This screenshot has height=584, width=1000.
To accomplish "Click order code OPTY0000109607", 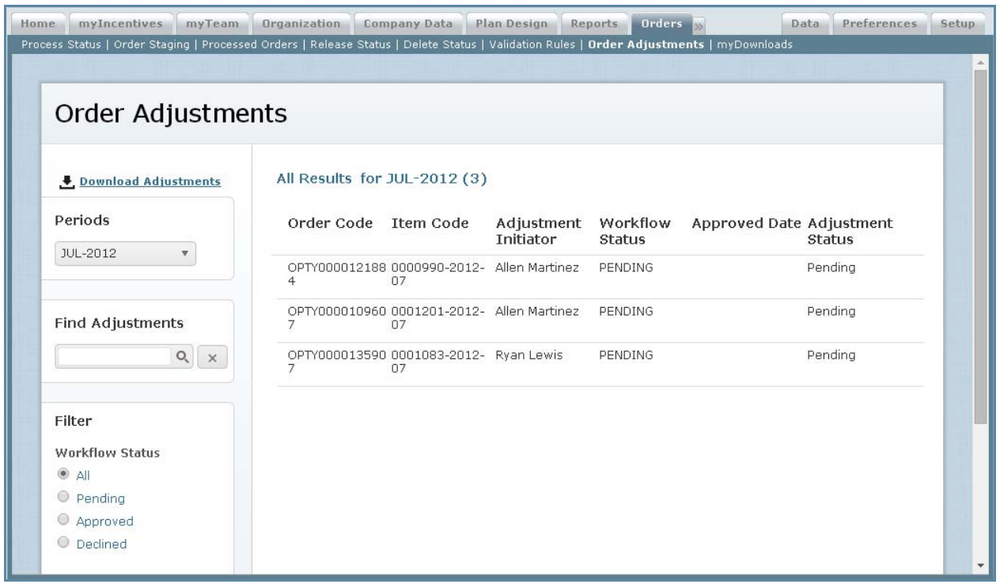I will 338,318.
